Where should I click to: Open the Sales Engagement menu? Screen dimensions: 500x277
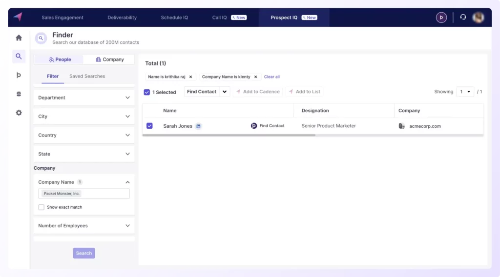pyautogui.click(x=62, y=18)
